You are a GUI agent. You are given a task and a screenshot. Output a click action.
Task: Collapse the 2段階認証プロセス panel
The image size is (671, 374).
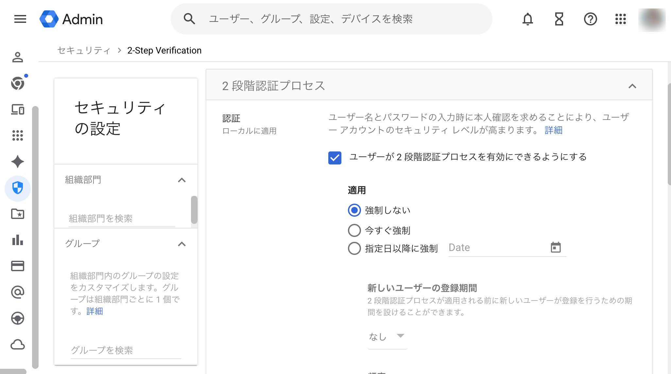(x=633, y=86)
